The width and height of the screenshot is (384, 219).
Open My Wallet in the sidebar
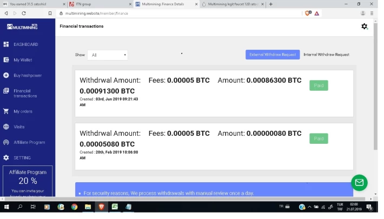tap(18, 61)
